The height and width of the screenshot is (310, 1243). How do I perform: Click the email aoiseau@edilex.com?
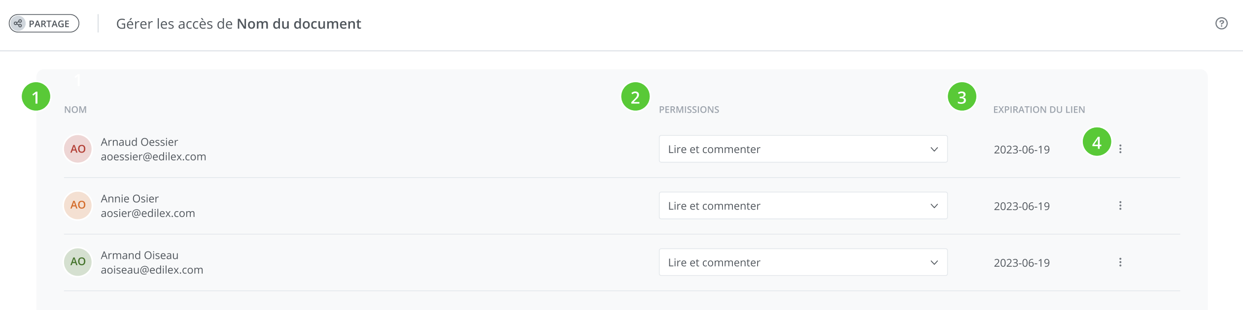(x=152, y=270)
